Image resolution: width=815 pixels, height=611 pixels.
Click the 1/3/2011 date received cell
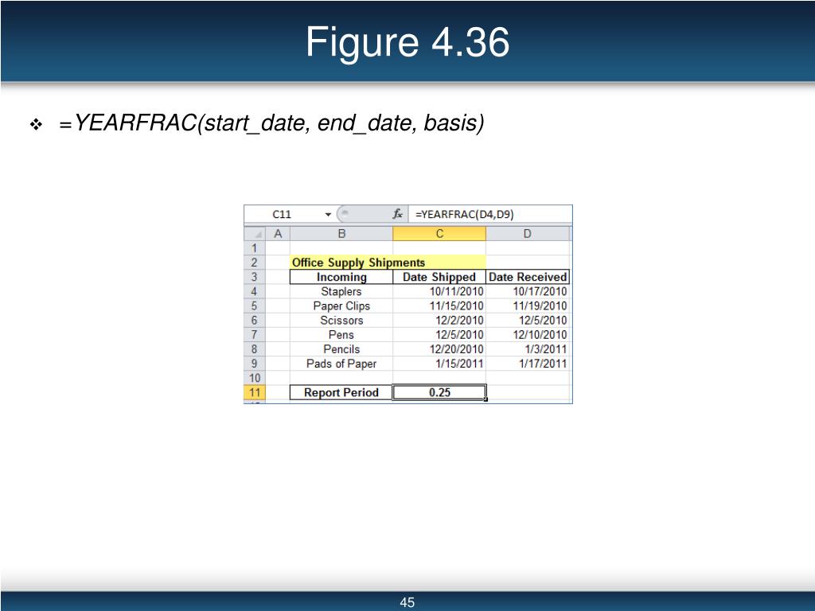pos(528,349)
